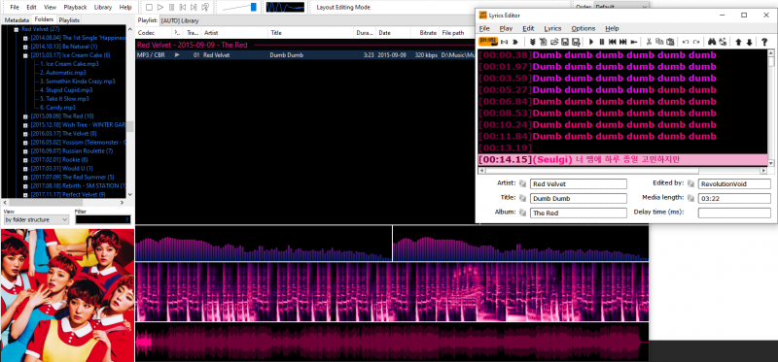The width and height of the screenshot is (778, 362).
Task: Click the save floppy disk icon in Lyrics Editor
Action: (565, 42)
